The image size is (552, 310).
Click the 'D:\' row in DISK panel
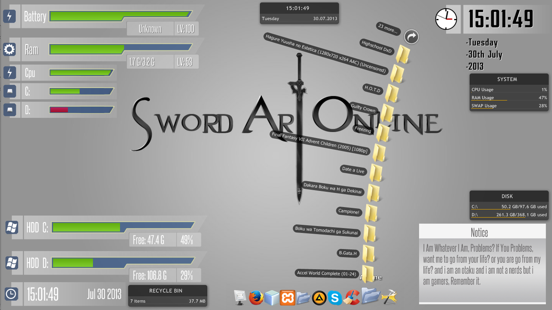click(x=509, y=214)
